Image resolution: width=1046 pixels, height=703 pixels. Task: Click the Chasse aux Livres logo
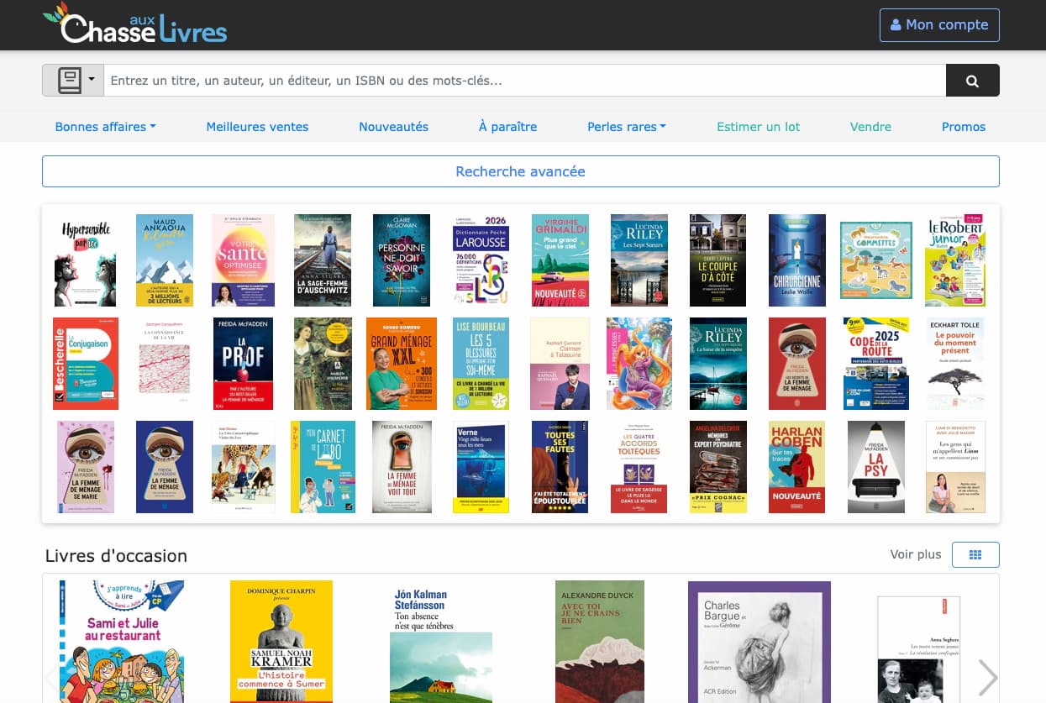(x=135, y=24)
